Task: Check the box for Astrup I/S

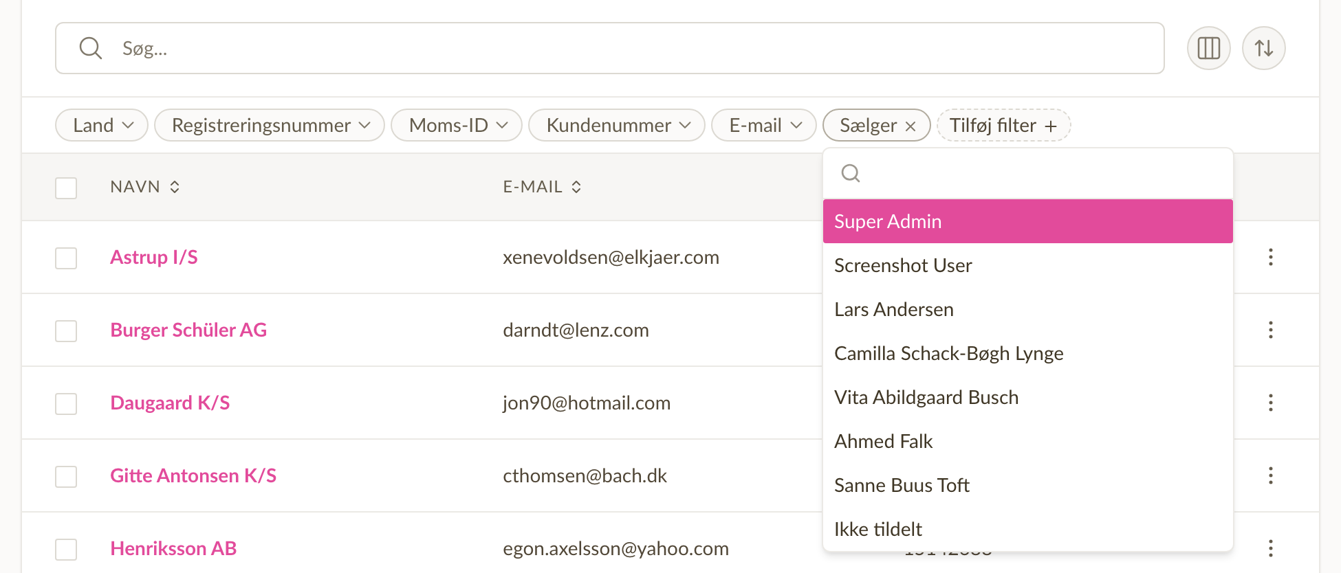Action: (x=66, y=258)
